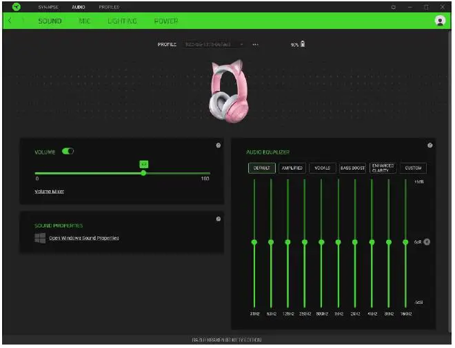Toggle the Volume switch

pos(68,152)
